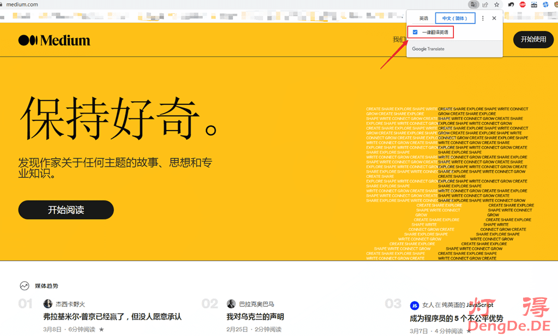
Task: Open the AdBlock Plus (ABP) extension icon
Action: pyautogui.click(x=523, y=4)
